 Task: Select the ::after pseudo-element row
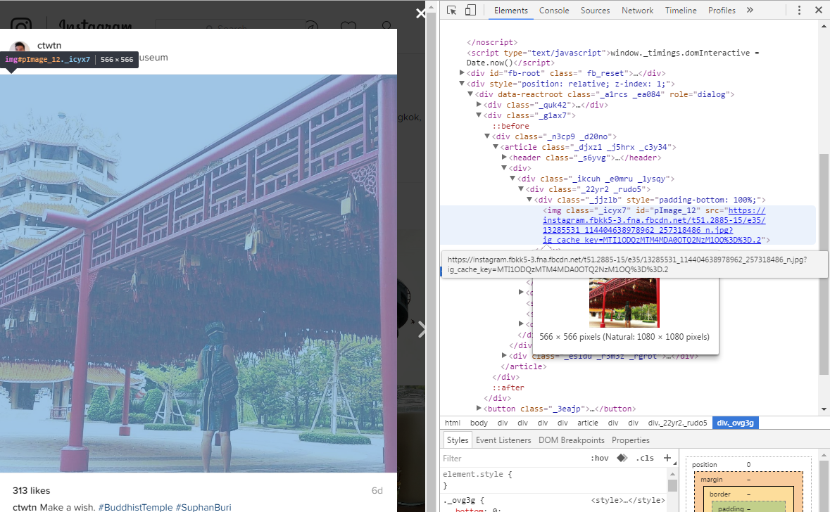(x=508, y=388)
